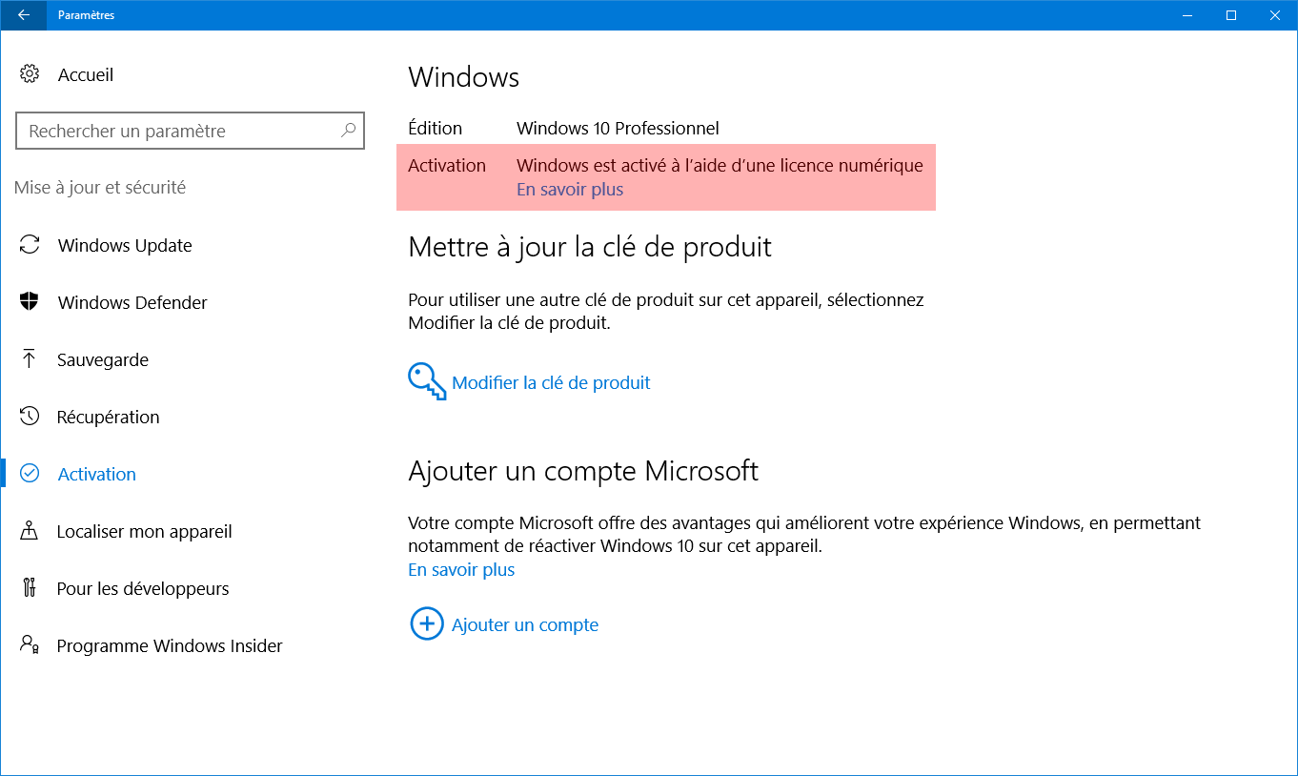Click the search magnifier icon

[348, 131]
